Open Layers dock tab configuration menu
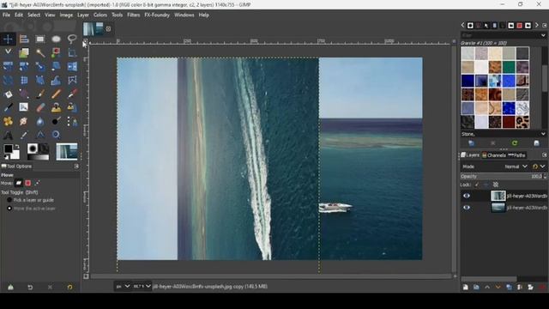 544,155
